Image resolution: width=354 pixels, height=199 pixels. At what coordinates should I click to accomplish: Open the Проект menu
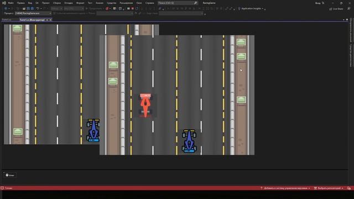(x=45, y=3)
